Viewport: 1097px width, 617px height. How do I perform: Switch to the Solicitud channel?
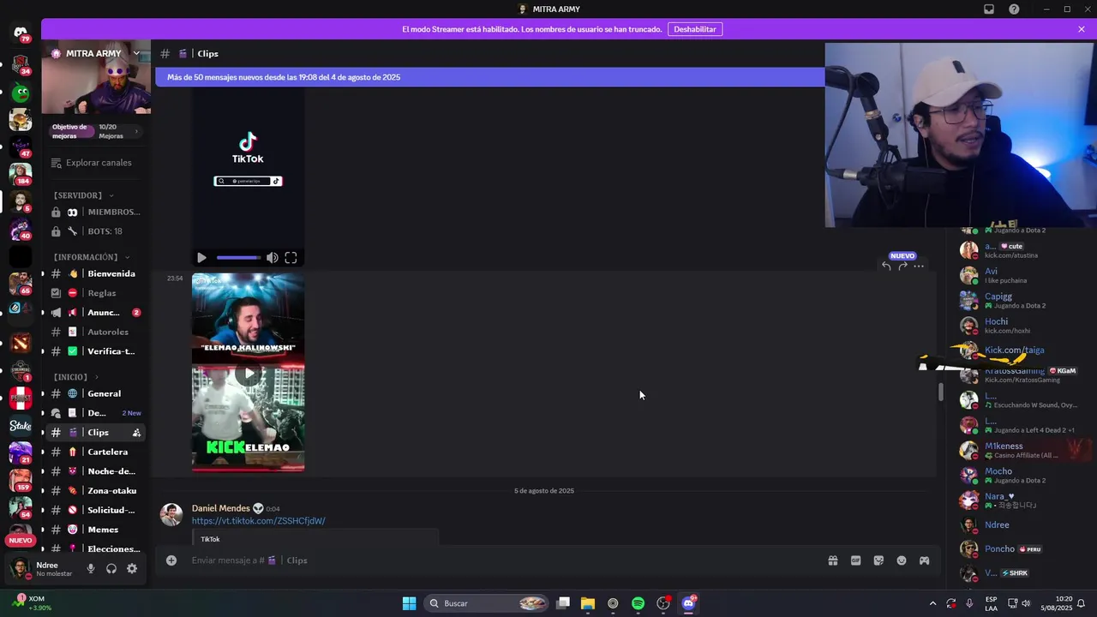pyautogui.click(x=96, y=510)
